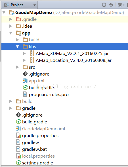The width and height of the screenshot is (128, 167).
Task: Select AMap_Location_V2.4.0_20160308.jar
Action: (74, 60)
